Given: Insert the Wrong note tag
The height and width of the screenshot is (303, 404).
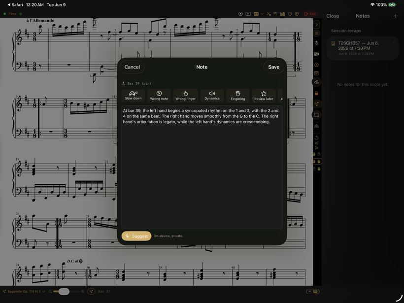Looking at the screenshot, I should [x=159, y=95].
